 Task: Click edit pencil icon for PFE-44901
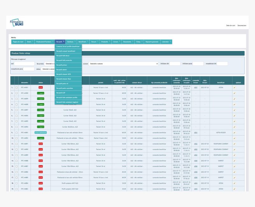point(234,87)
